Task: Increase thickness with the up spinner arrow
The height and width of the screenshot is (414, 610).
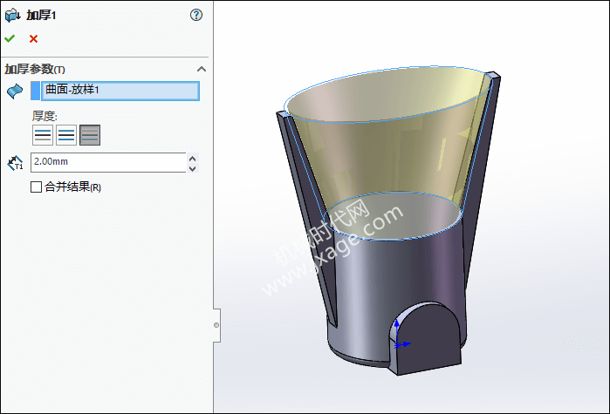Action: click(x=193, y=158)
